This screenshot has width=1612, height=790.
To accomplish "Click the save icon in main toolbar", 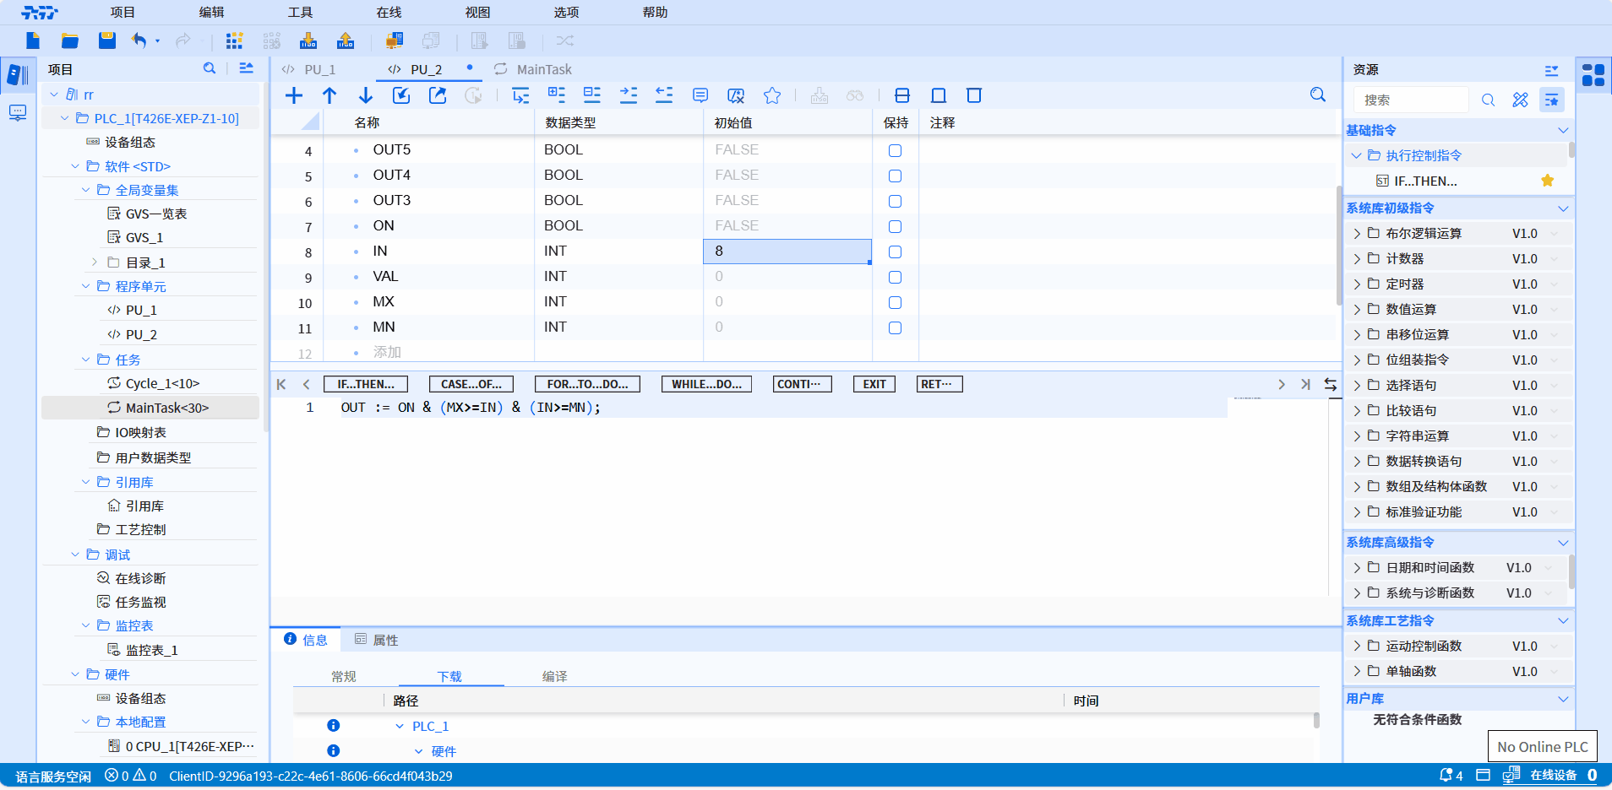I will (x=106, y=41).
